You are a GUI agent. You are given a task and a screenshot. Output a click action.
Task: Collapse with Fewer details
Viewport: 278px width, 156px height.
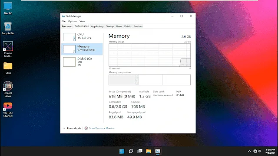72,128
